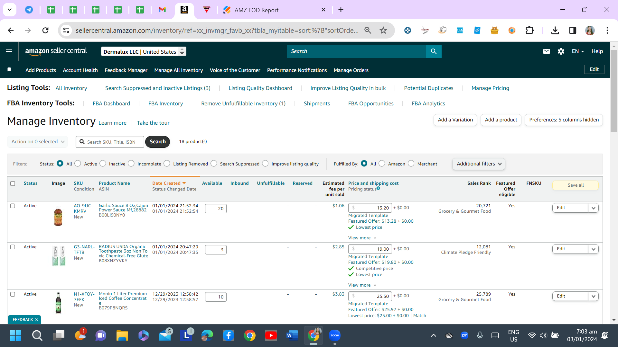
Task: Bookmark this page with the star icon
Action: [x=383, y=30]
